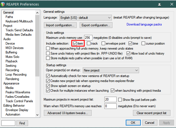The width and height of the screenshot is (176, 128).
Task: Open Rendering preferences
Action: click(12, 79)
